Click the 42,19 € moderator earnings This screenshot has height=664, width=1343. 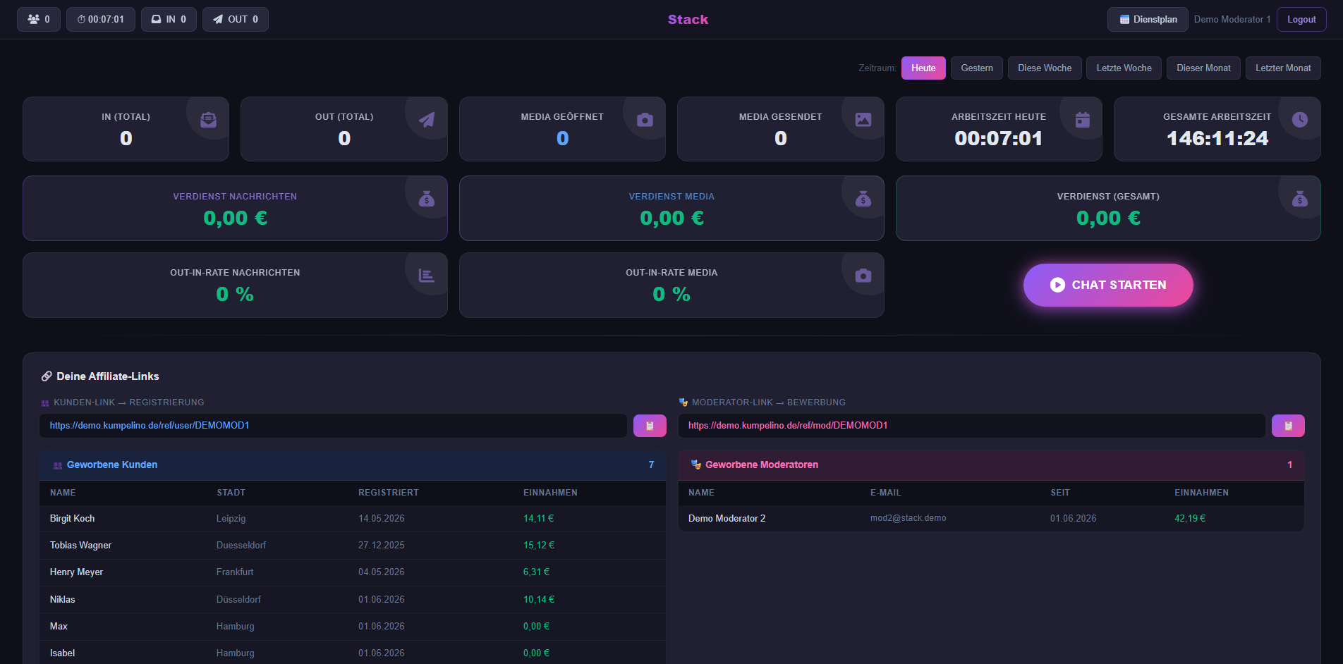[1190, 519]
